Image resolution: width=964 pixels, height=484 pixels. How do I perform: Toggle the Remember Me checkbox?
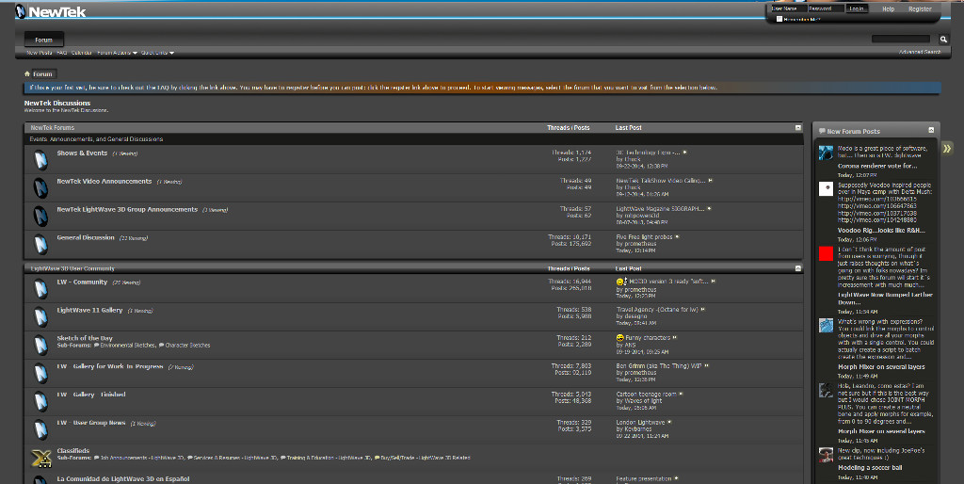779,19
